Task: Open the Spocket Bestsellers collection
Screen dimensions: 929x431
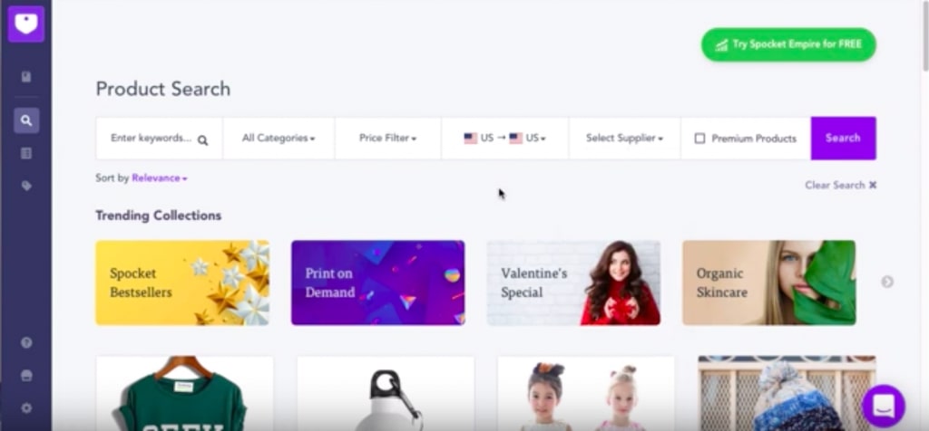Action: click(182, 283)
